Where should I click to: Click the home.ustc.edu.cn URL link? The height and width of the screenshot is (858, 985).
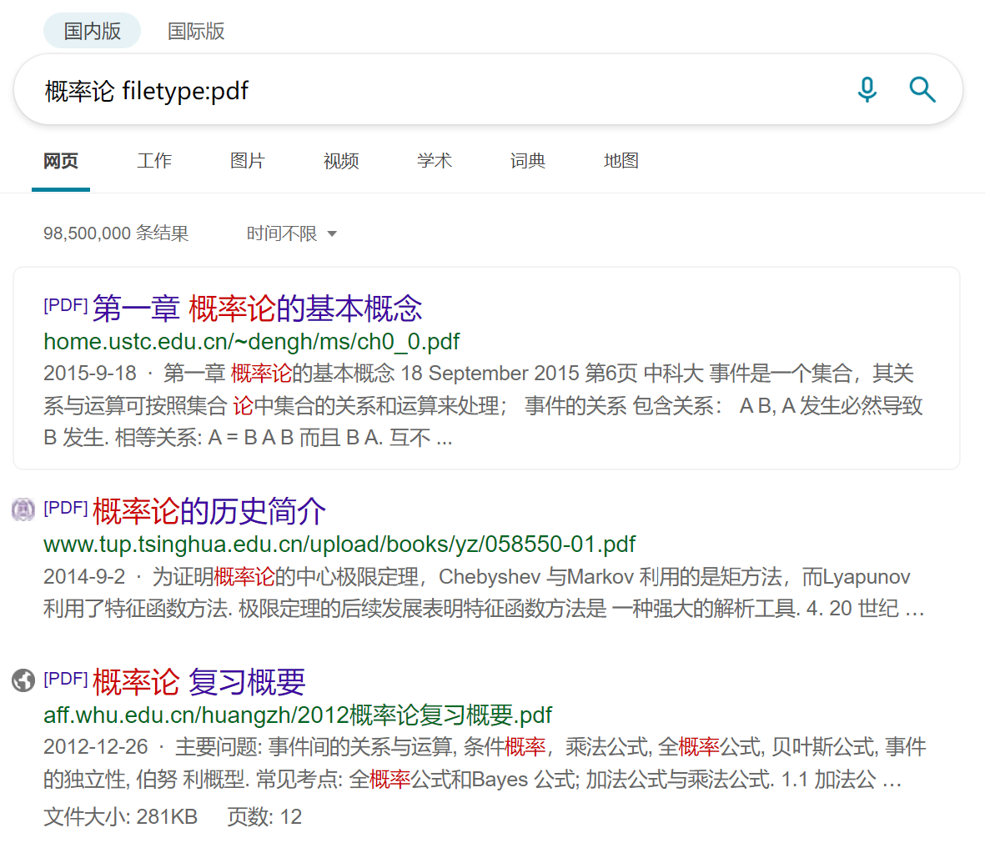251,342
